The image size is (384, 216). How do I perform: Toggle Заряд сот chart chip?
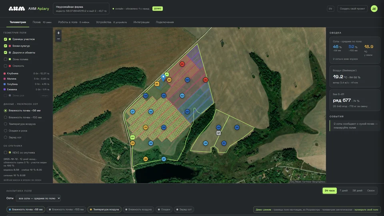click(184, 209)
